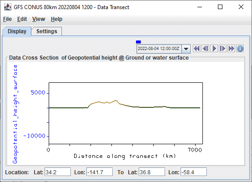Screen dimensions: 252x182
Task: Start the animation playback
Action: pyautogui.click(x=214, y=49)
